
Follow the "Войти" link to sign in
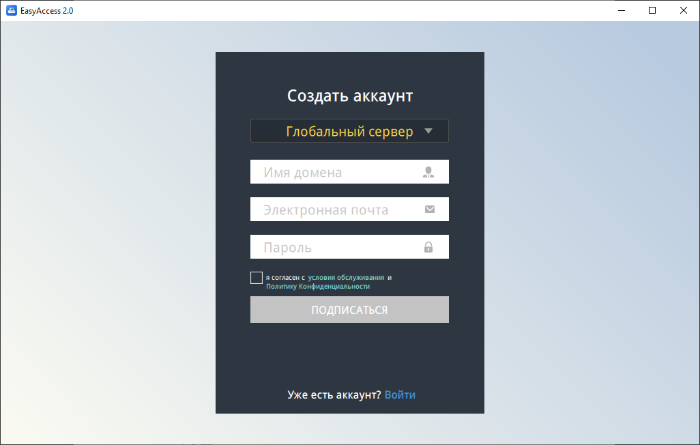(400, 394)
